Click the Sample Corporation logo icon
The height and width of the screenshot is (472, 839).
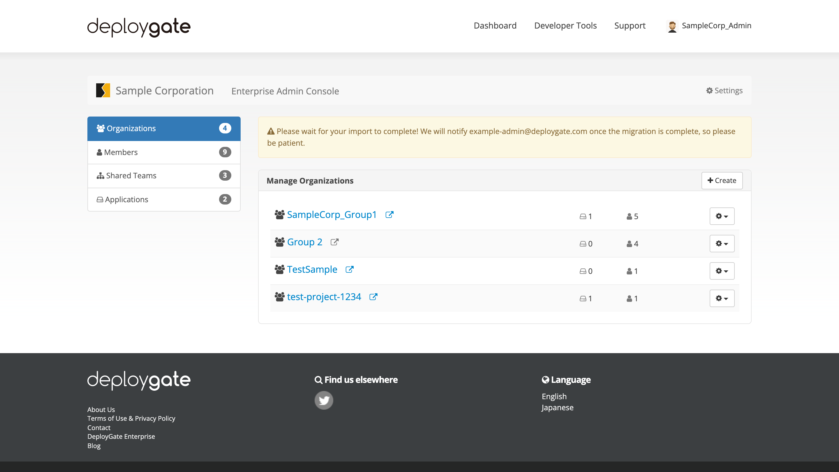coord(103,91)
